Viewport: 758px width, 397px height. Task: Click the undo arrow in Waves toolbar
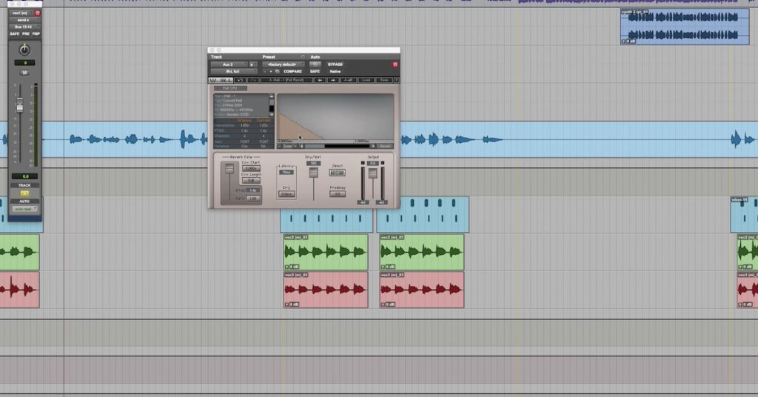pyautogui.click(x=241, y=80)
